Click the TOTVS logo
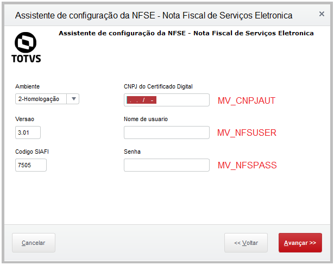334x265 pixels. point(26,47)
